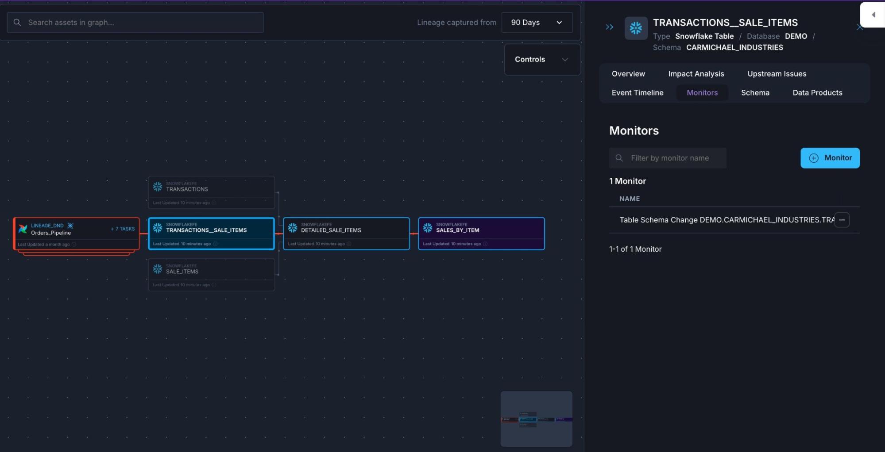Click the large Snowflake icon in details header
885x452 pixels.
(x=636, y=28)
